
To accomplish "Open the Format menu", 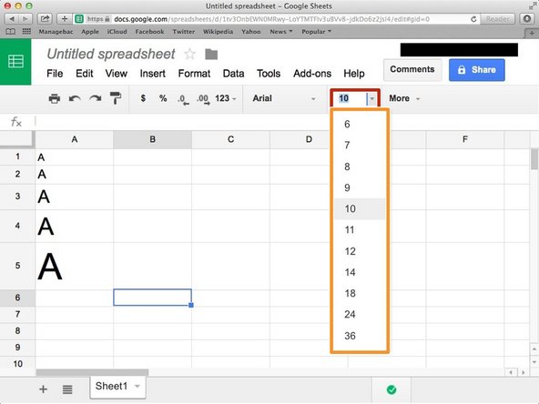I will 194,74.
